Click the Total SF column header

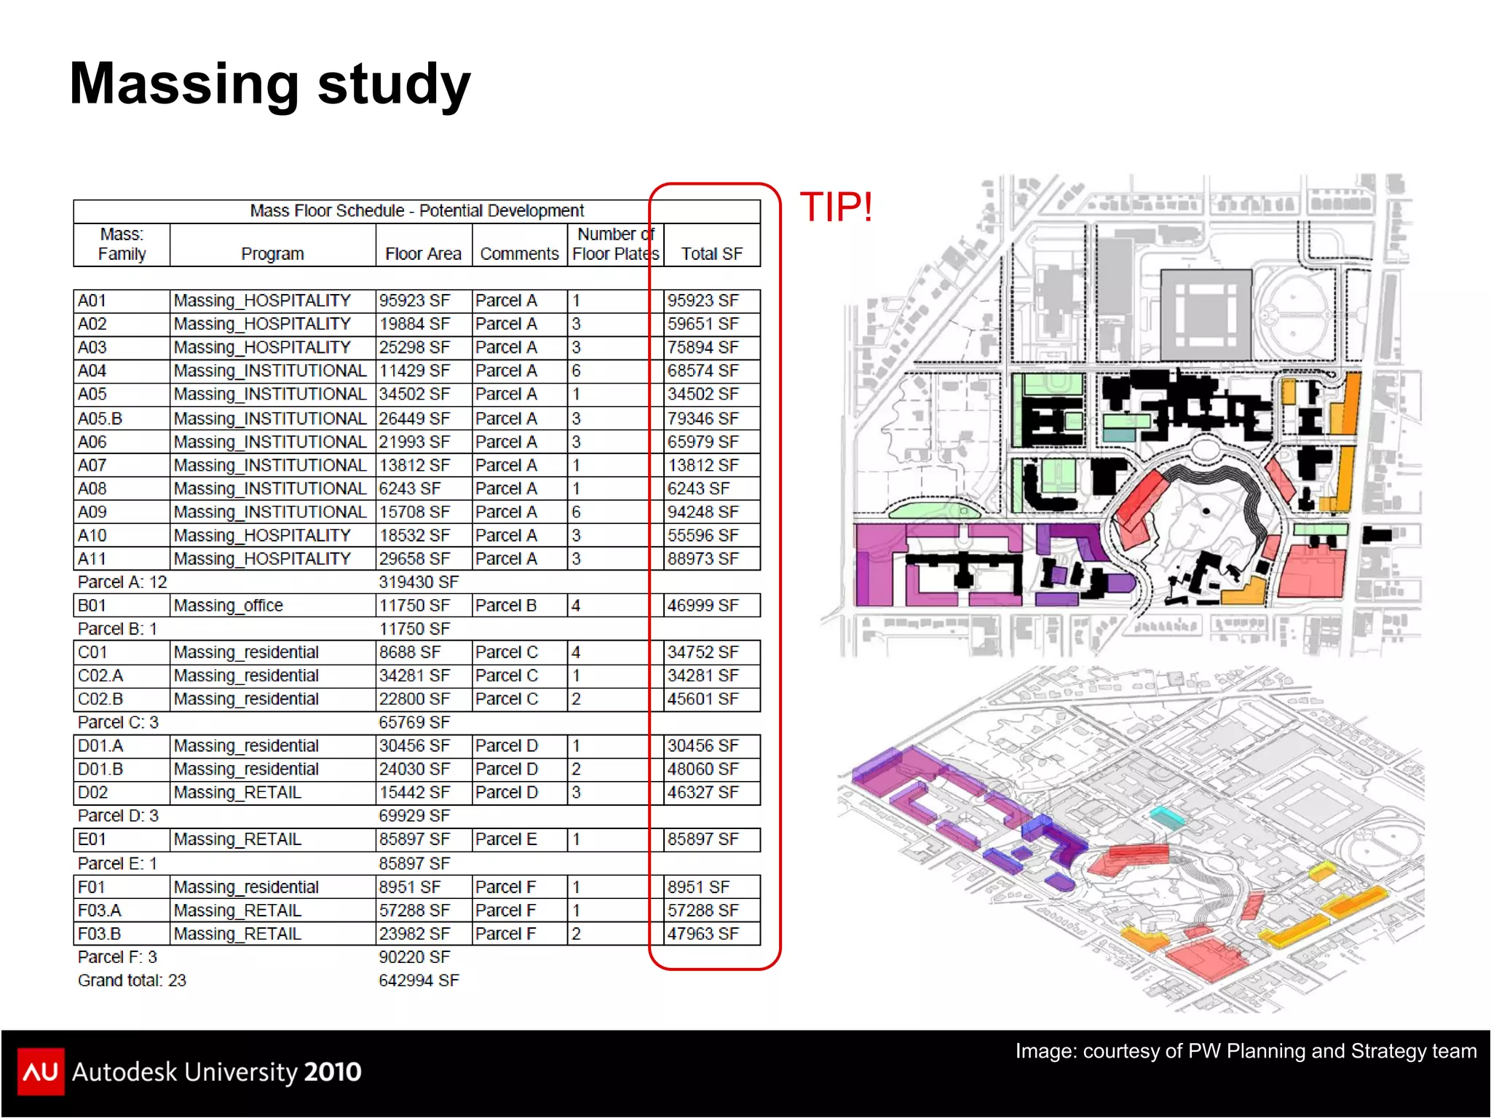click(712, 245)
